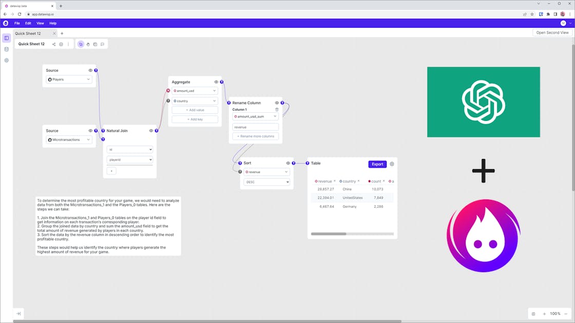Screen dimensions: 575x323
Task: Open the amount_usd_sum column dropdown
Action: [x=255, y=116]
